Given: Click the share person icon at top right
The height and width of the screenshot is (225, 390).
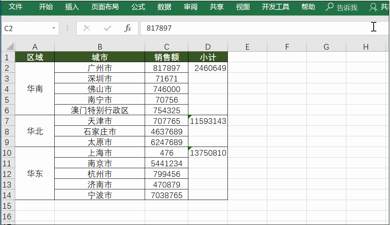Looking at the screenshot, I should 373,7.
